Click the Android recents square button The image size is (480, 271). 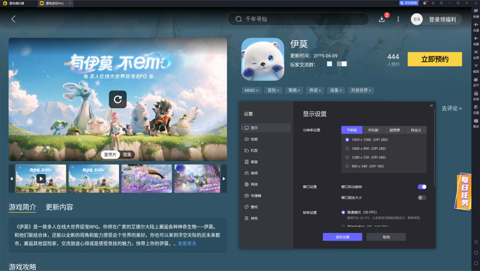point(476,263)
